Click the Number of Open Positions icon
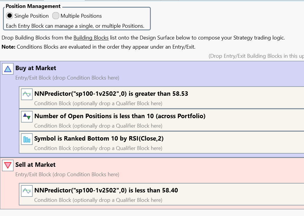This screenshot has height=216, width=304. pyautogui.click(x=27, y=117)
